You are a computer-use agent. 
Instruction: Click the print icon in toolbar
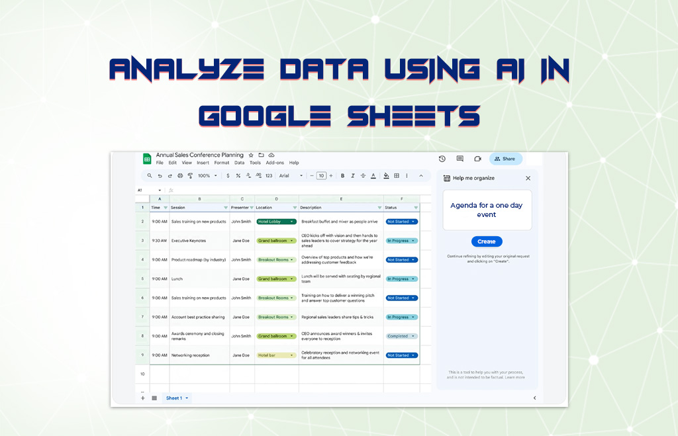click(180, 176)
